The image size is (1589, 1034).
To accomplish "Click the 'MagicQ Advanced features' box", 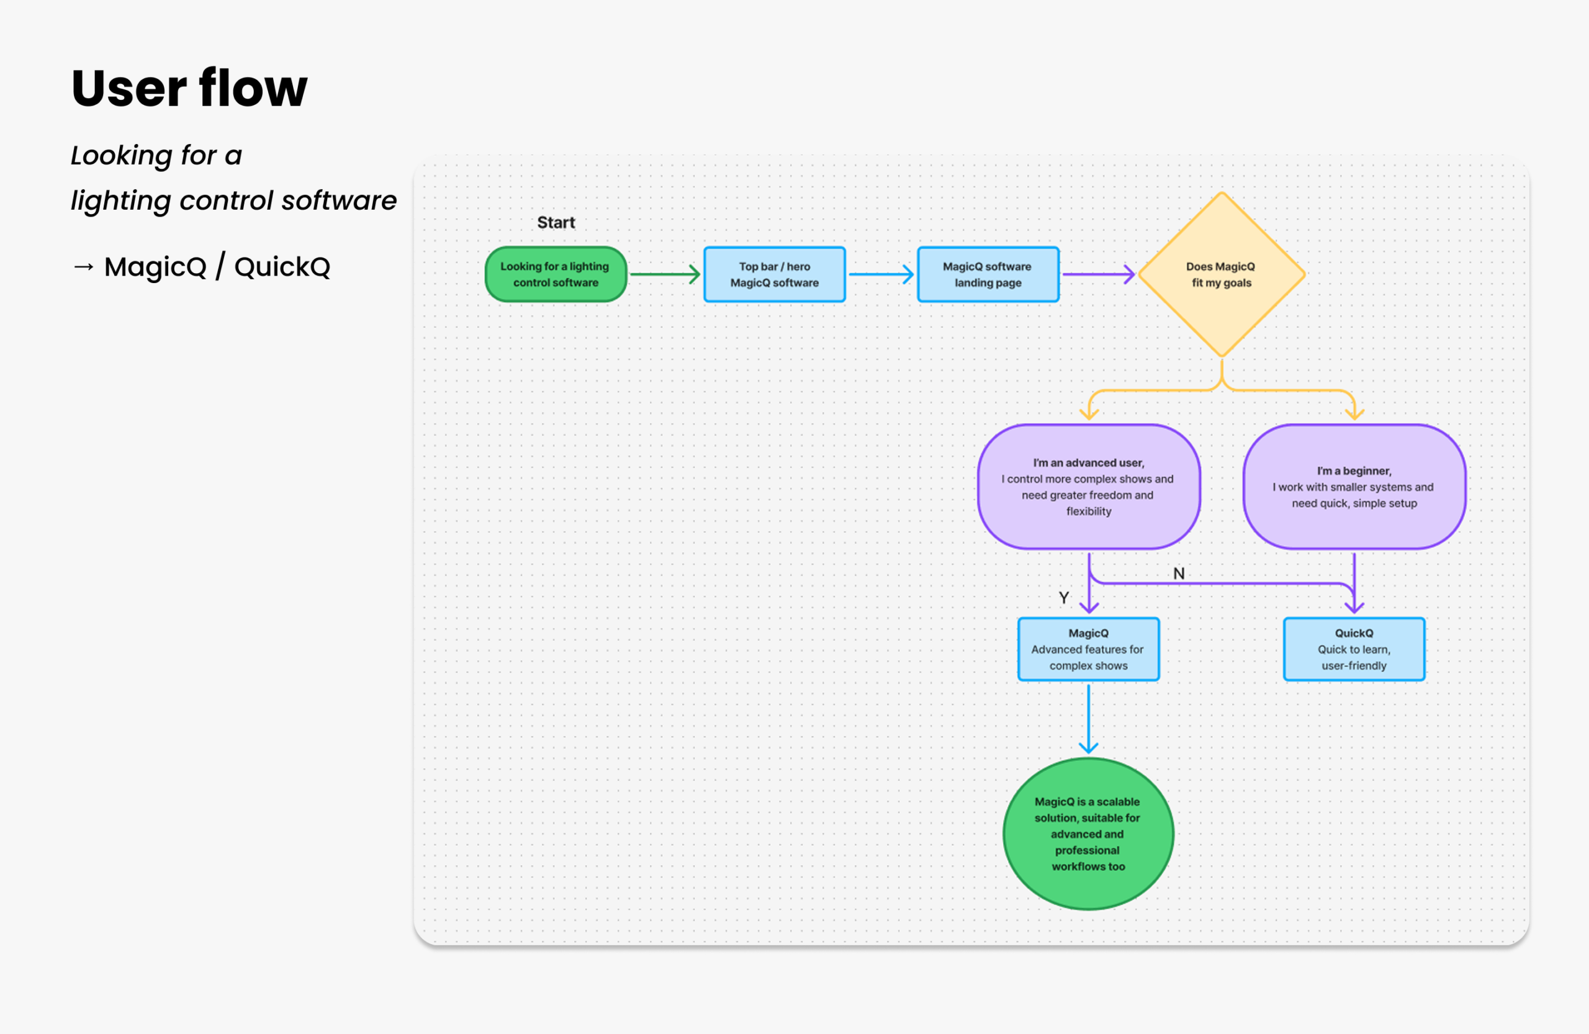I will (x=1088, y=649).
